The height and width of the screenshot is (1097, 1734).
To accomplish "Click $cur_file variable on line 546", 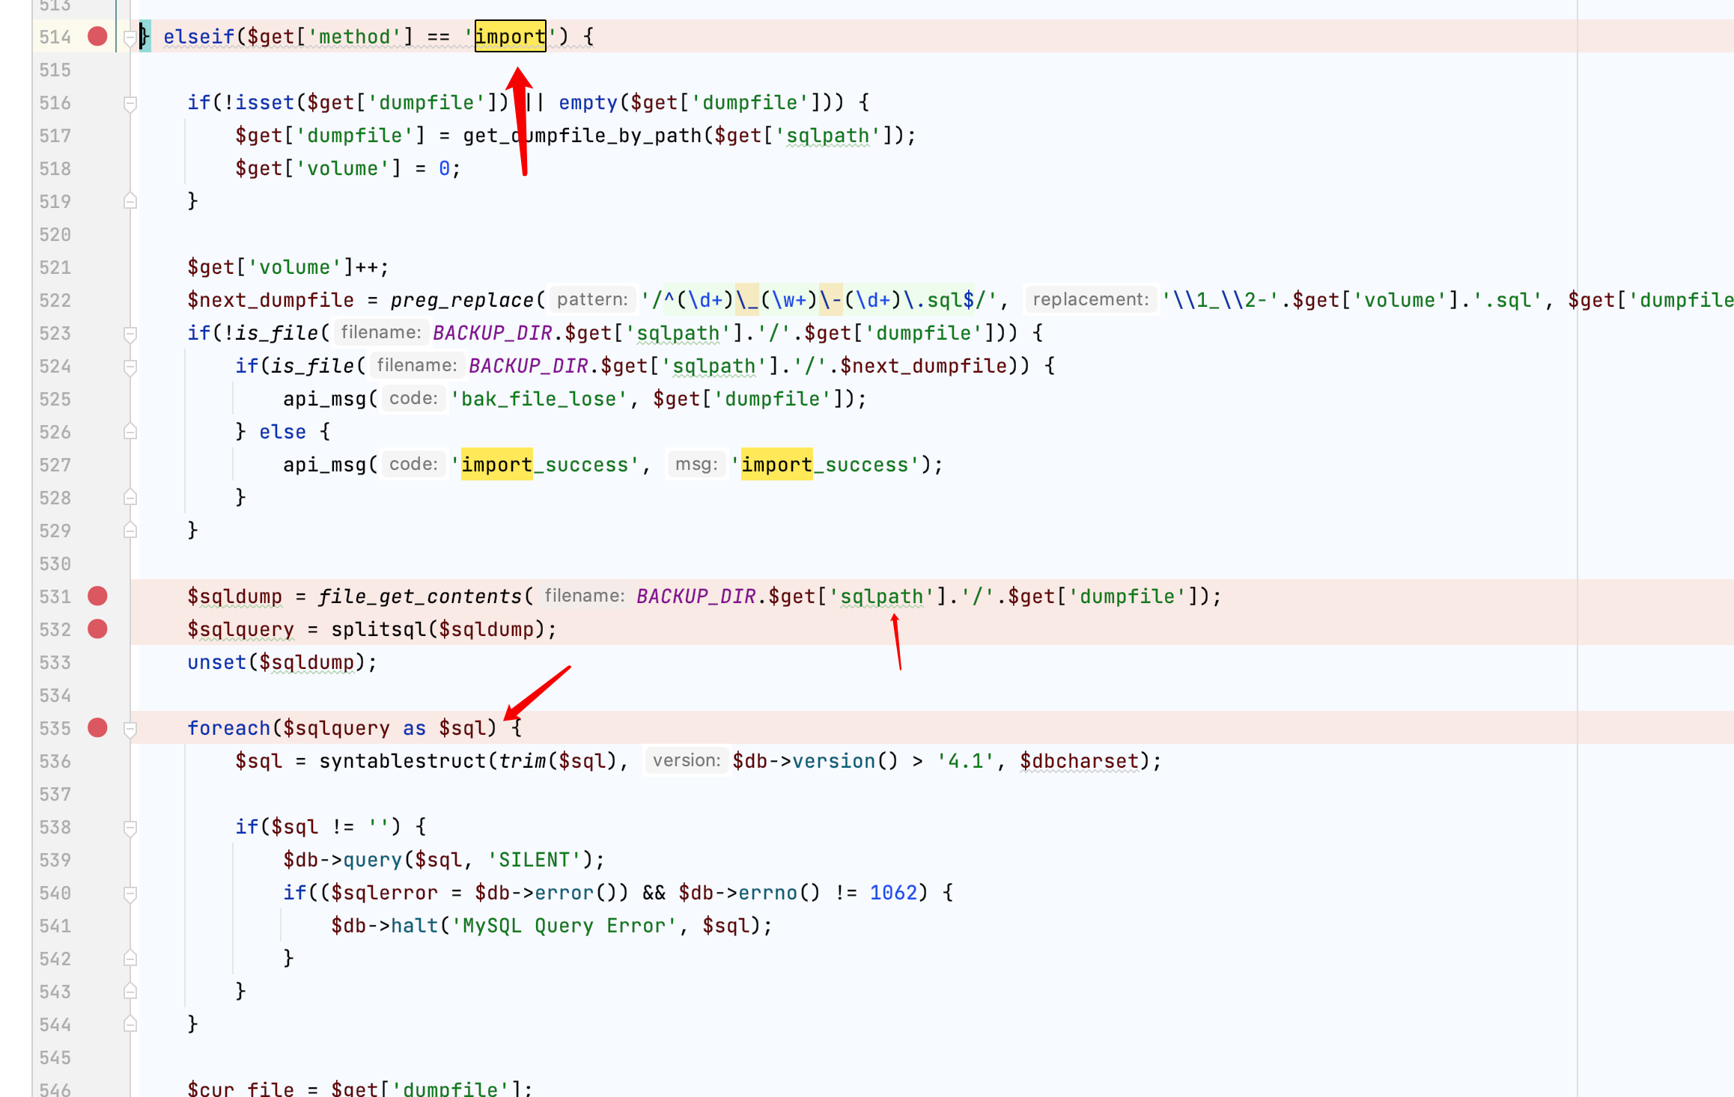I will 241,1089.
